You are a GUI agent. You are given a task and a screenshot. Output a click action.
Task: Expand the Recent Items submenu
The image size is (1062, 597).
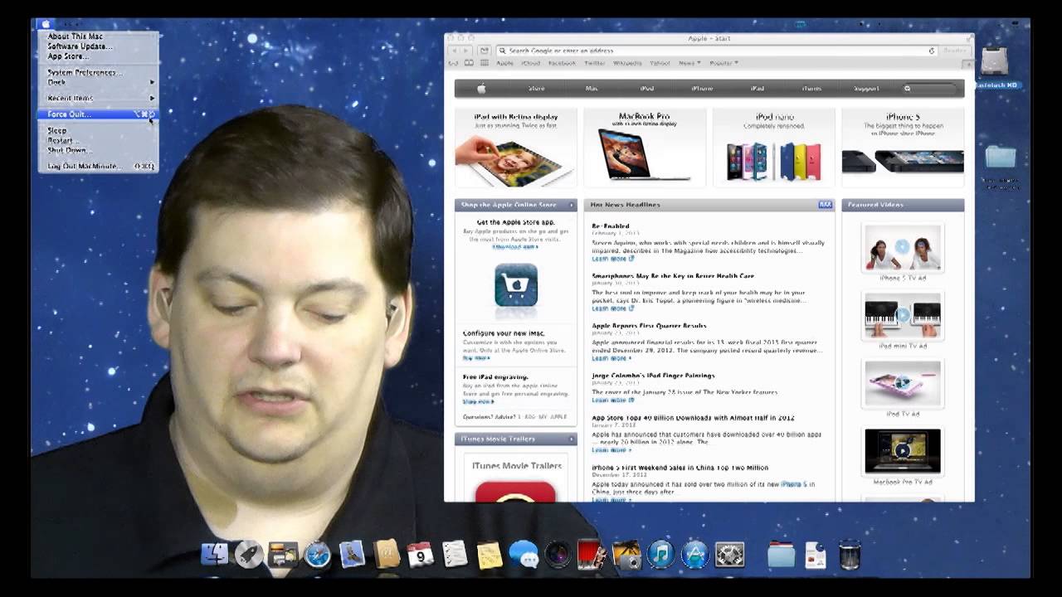(83, 98)
